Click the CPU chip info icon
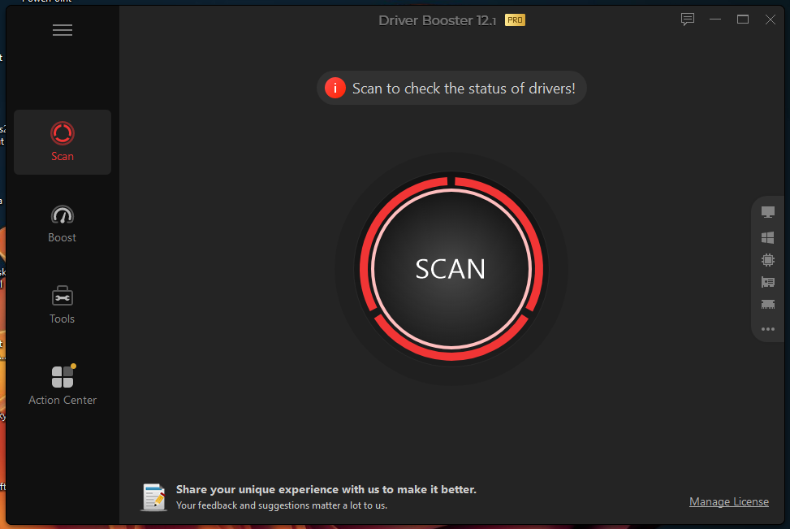Screen dimensions: 790x529 [x=768, y=260]
